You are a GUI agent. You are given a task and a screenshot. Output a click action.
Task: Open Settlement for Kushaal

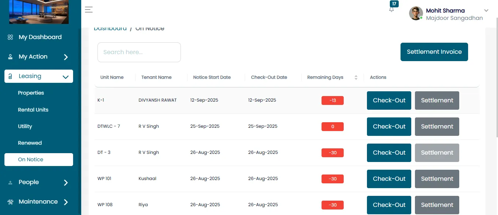[x=437, y=179]
